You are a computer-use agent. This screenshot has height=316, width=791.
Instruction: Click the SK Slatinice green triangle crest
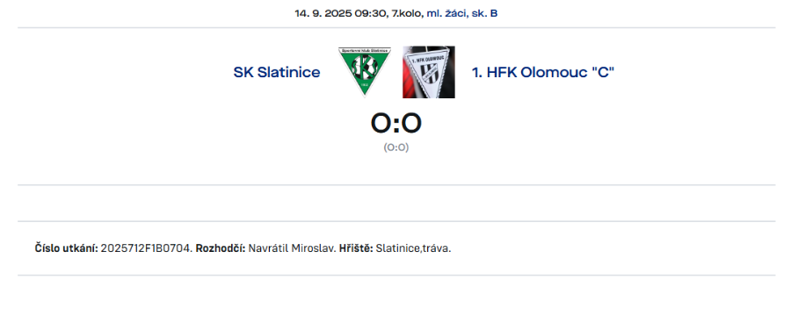(364, 72)
